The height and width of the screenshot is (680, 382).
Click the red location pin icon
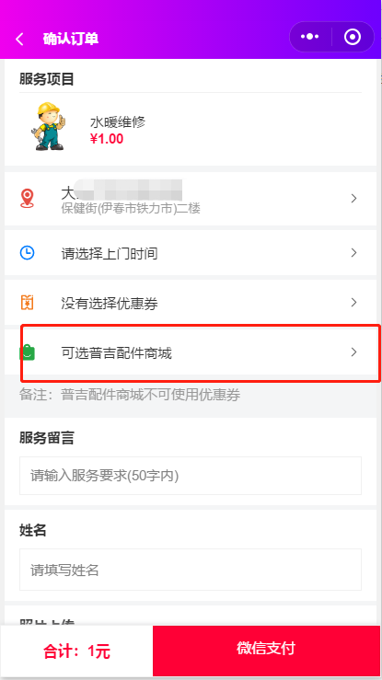pyautogui.click(x=27, y=198)
